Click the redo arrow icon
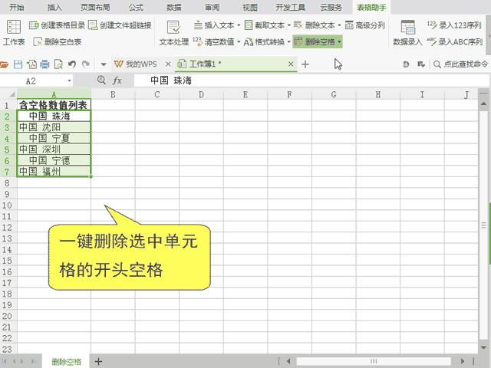 coord(86,64)
